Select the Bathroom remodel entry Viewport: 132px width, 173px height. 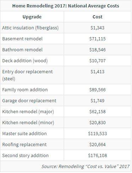tap(22, 50)
